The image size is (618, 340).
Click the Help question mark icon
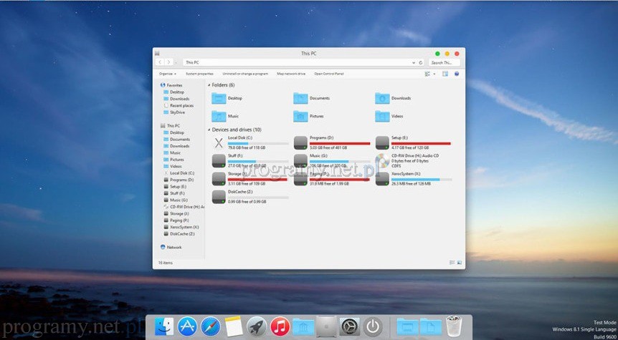[x=457, y=73]
